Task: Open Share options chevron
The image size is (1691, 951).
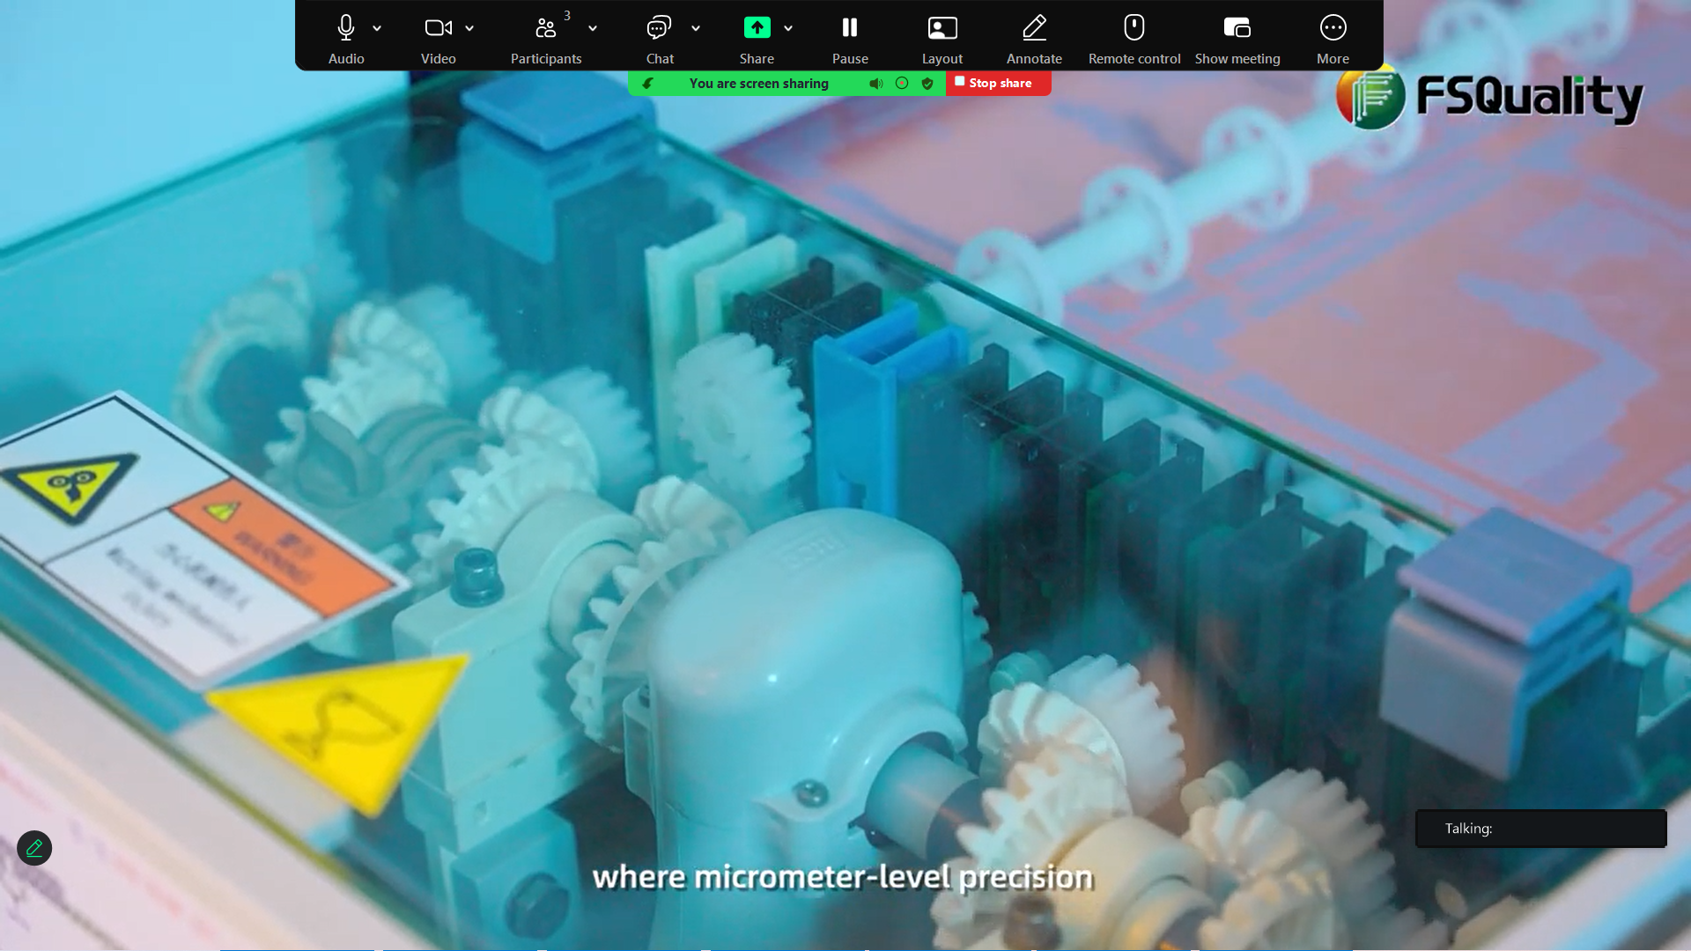Action: coord(788,28)
